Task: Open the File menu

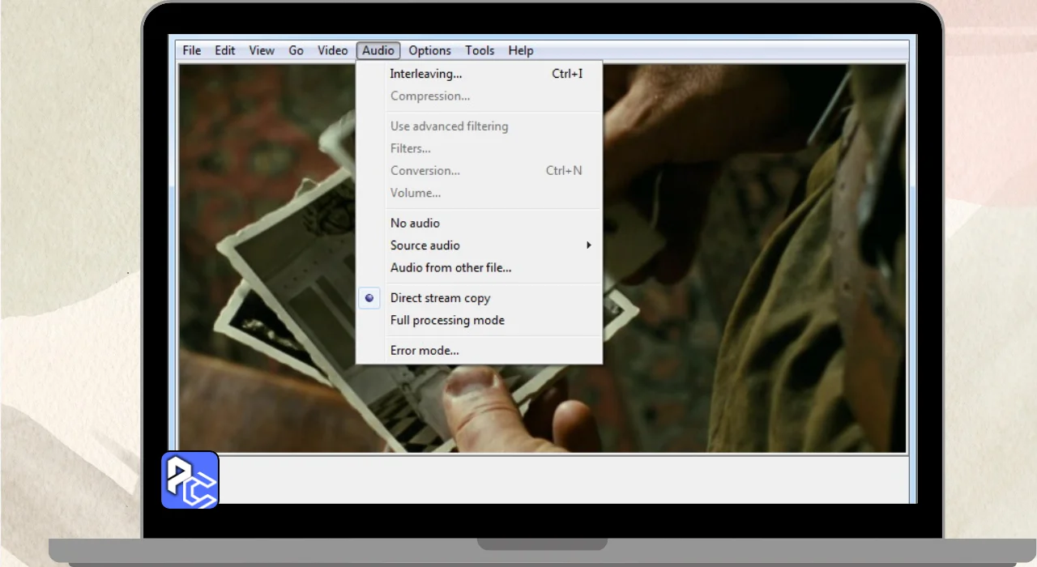Action: (x=192, y=50)
